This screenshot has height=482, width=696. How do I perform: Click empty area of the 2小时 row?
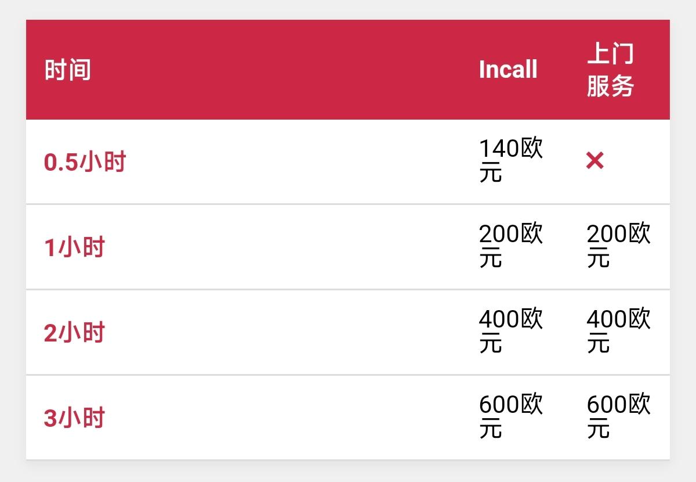coord(290,332)
